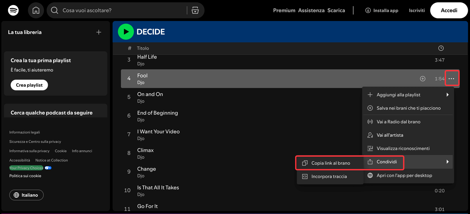Choose "Copia link al brano" in the share submenu

(x=330, y=163)
